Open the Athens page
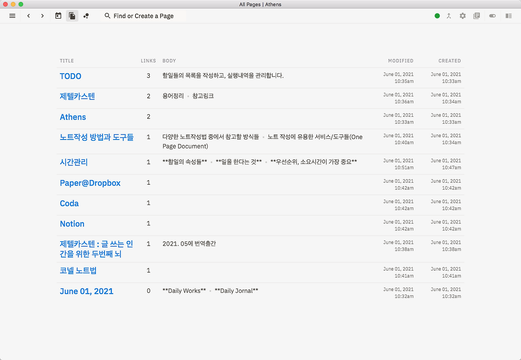 coord(73,117)
